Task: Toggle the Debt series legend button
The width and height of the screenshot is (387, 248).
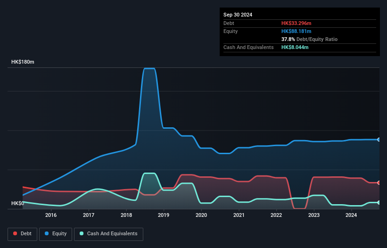Action: [x=23, y=234]
